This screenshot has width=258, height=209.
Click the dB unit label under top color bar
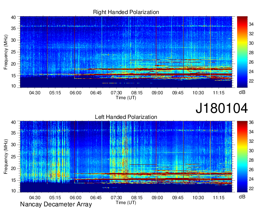pyautogui.click(x=242, y=92)
